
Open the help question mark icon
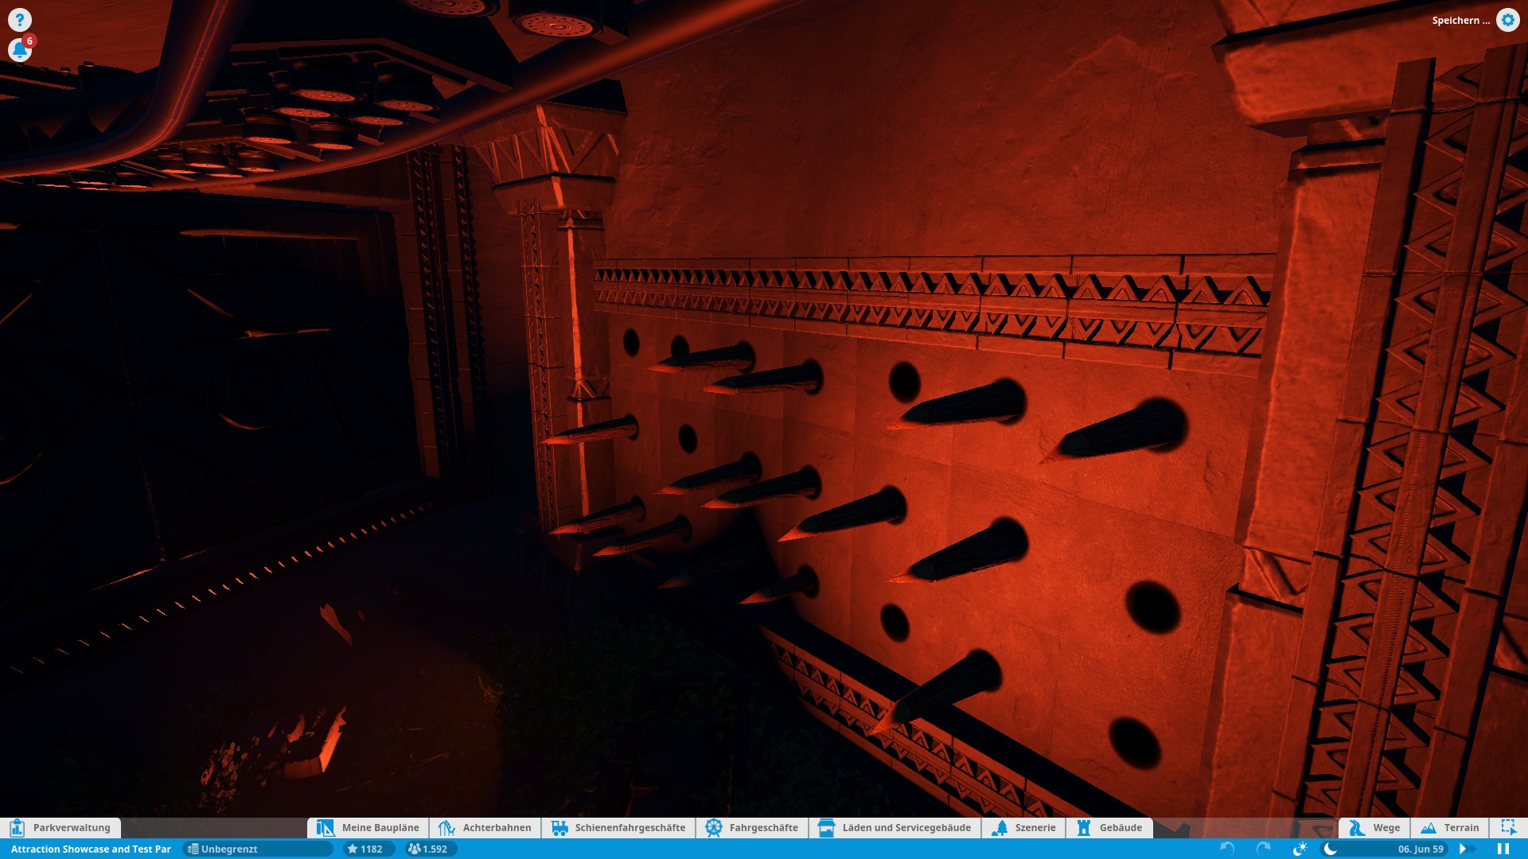click(x=19, y=19)
